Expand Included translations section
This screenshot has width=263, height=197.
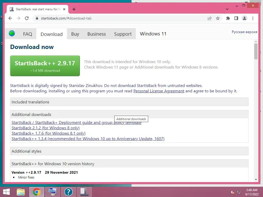(129, 102)
